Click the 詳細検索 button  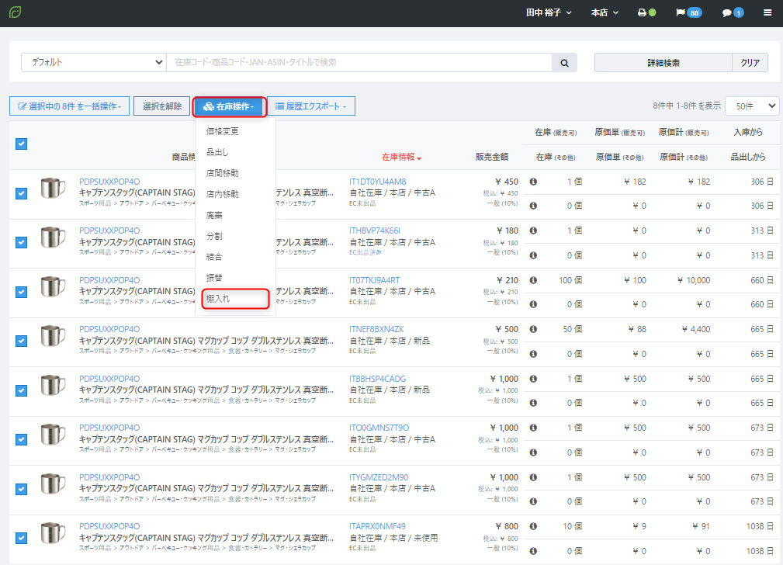(x=663, y=63)
